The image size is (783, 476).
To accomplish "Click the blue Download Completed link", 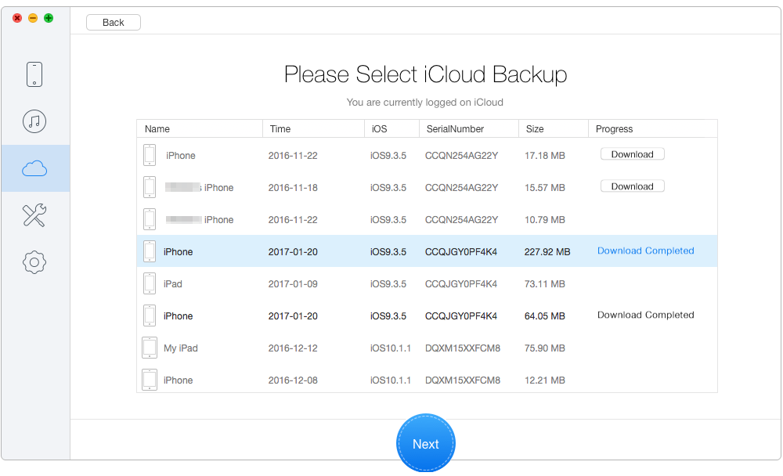I will pos(646,251).
